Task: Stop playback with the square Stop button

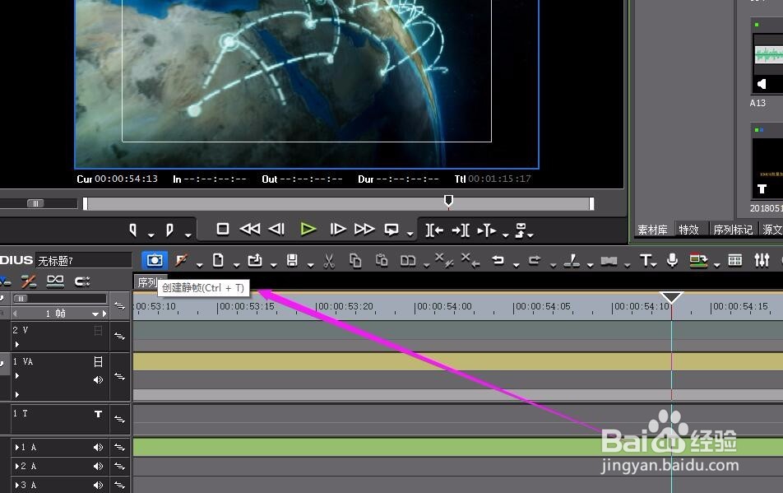Action: (x=223, y=230)
